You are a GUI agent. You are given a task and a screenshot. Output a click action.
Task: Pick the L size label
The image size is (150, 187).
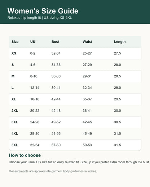(x=13, y=88)
